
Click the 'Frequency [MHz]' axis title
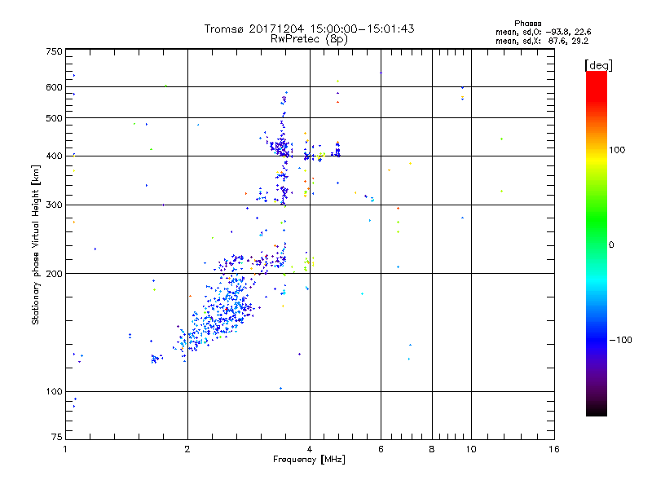click(309, 460)
